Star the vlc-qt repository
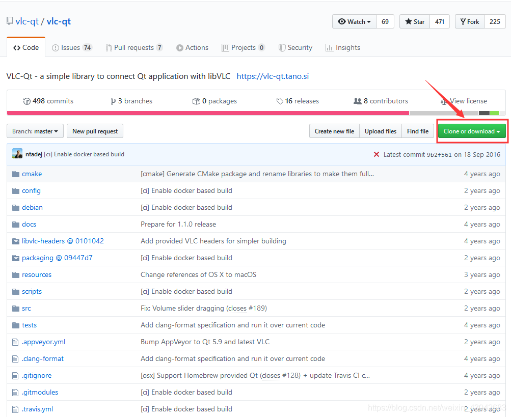Screen dimensions: 511x417 pos(414,21)
